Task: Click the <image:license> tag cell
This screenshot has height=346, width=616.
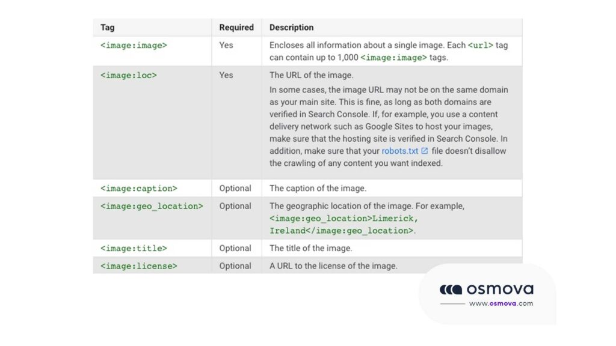Action: [138, 266]
